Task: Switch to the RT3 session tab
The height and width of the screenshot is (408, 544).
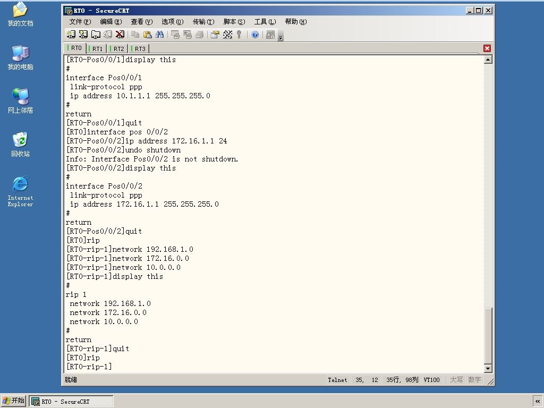Action: 139,48
